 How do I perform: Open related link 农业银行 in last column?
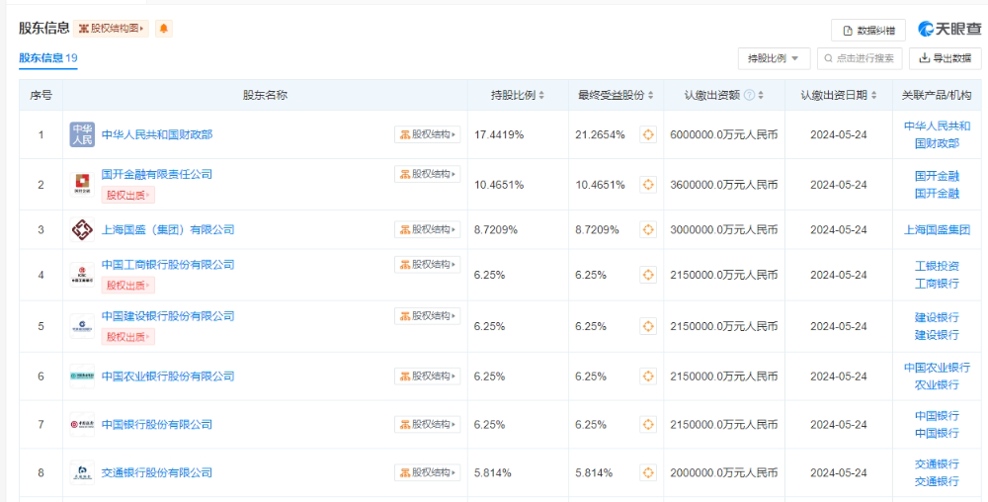(937, 384)
